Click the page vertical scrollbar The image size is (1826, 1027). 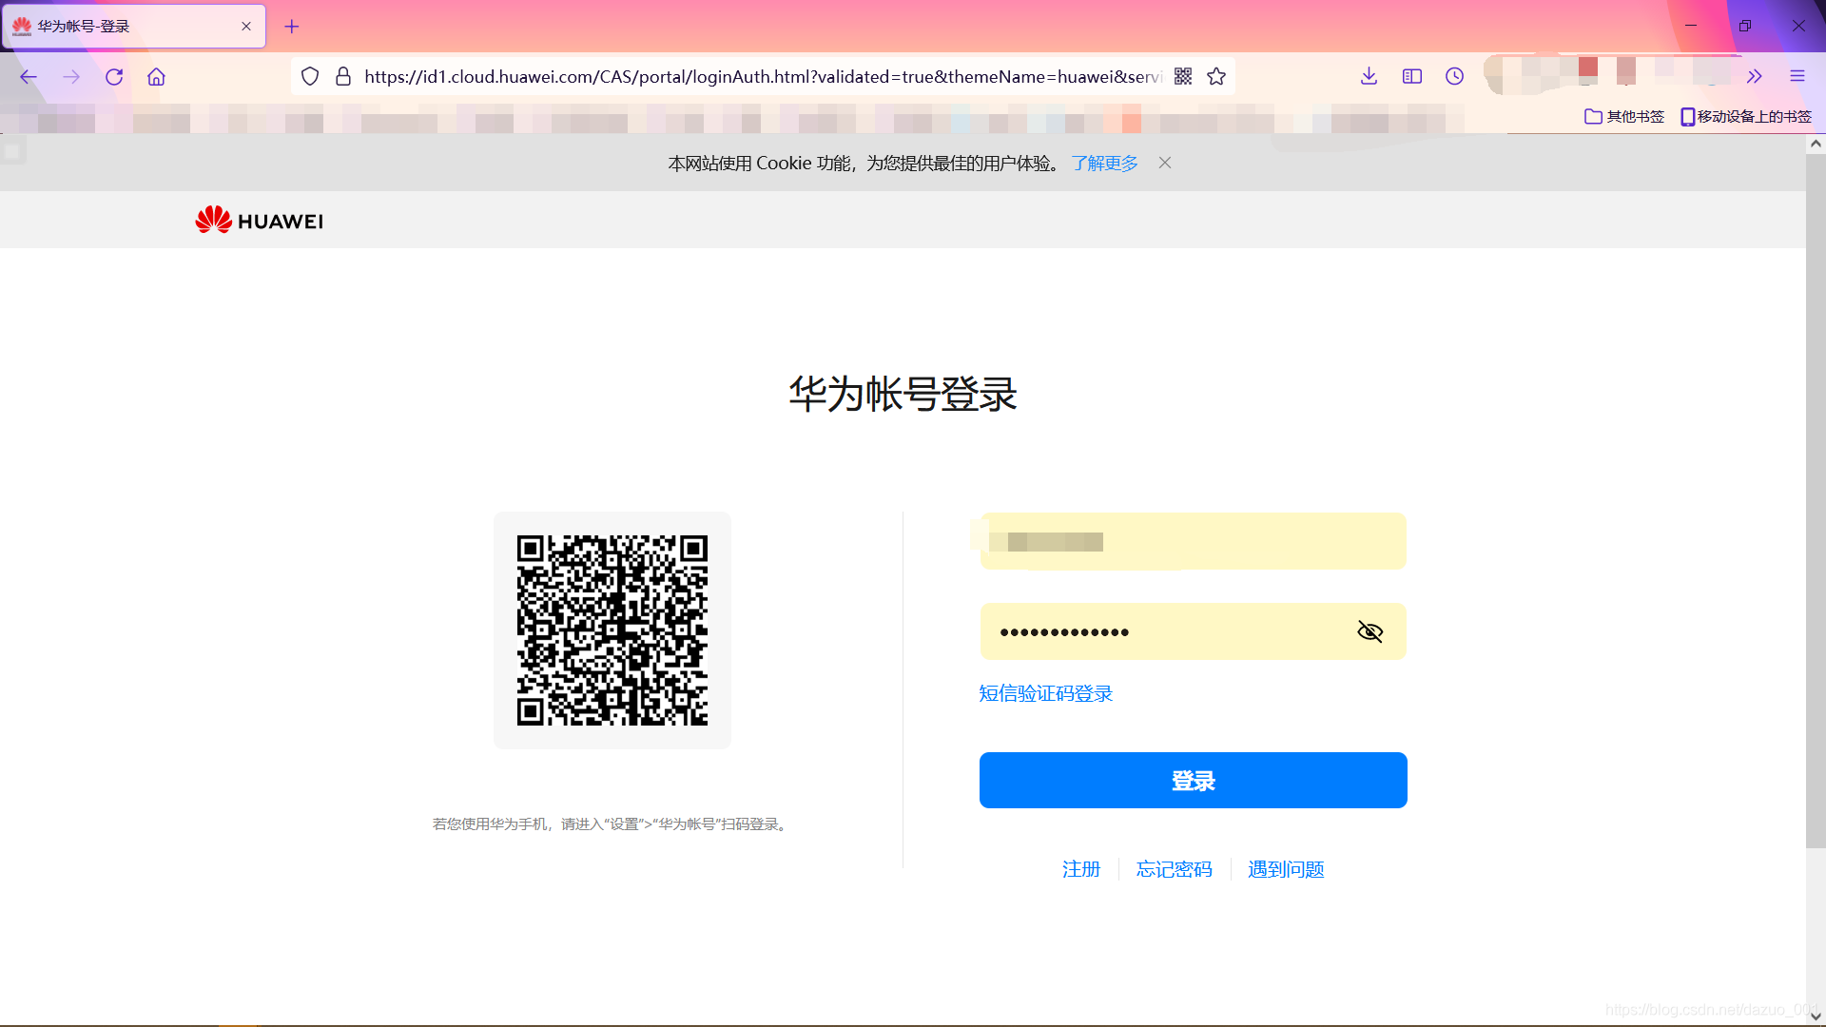[1816, 501]
